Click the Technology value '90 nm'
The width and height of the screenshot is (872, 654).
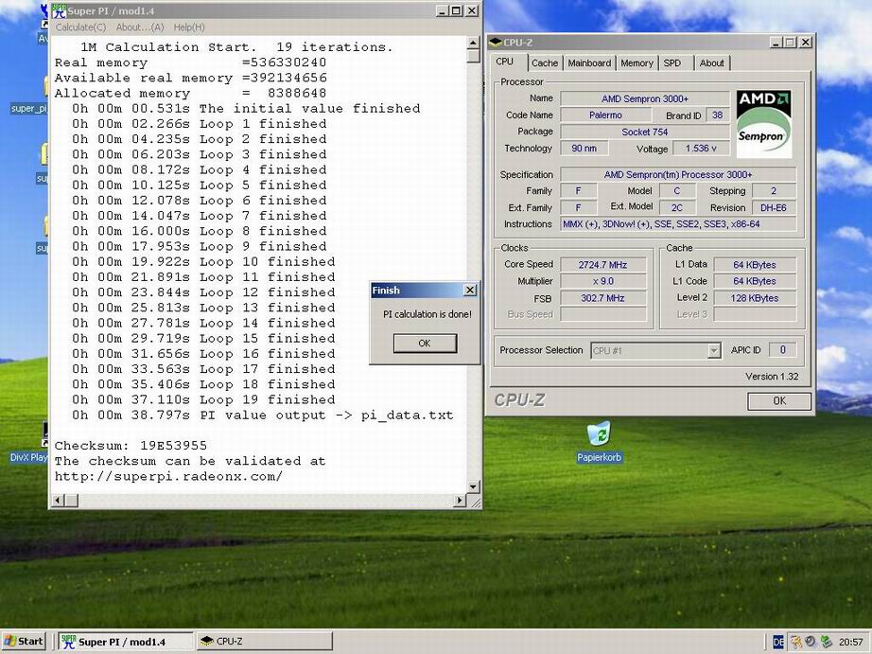584,148
